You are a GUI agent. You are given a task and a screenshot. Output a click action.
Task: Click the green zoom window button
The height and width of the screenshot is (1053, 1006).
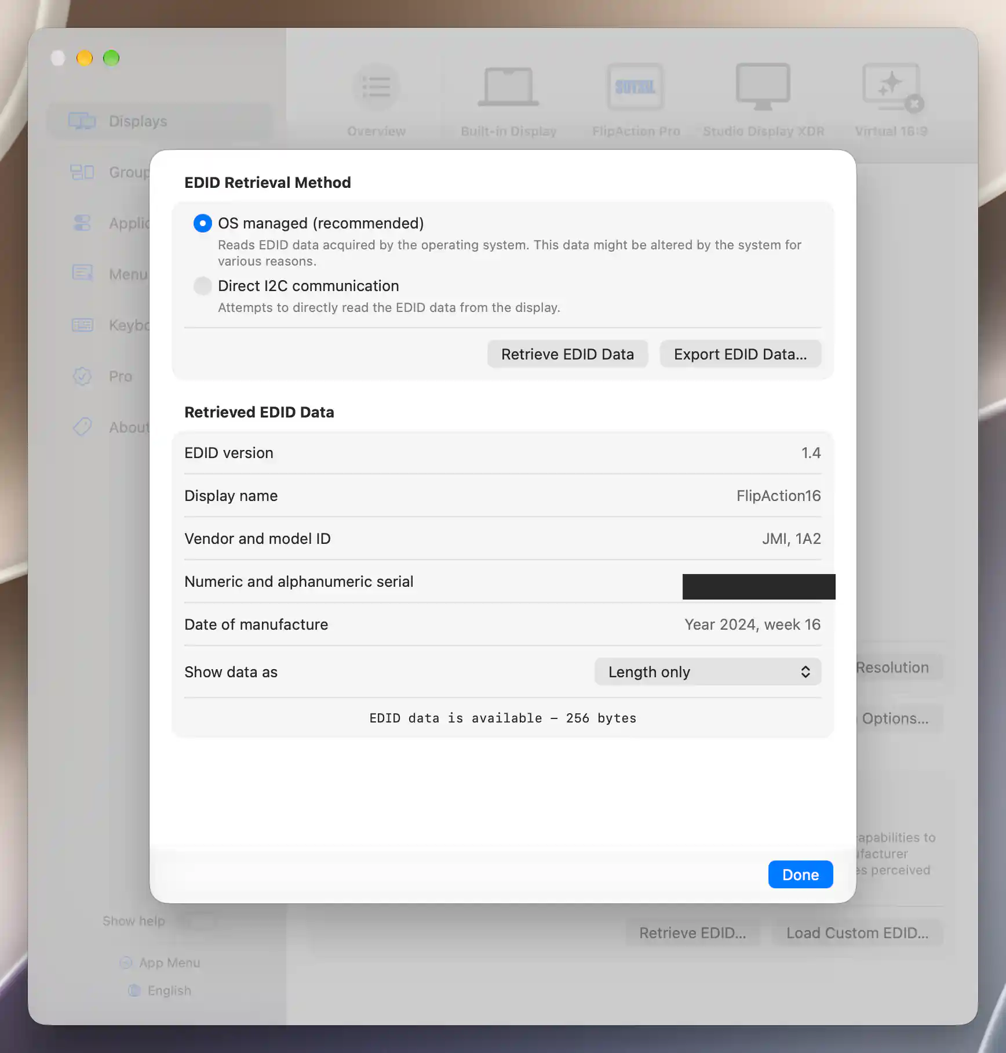(x=111, y=58)
